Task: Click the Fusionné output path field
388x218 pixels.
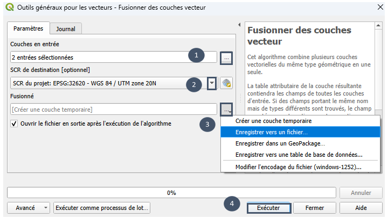Action: click(114, 109)
